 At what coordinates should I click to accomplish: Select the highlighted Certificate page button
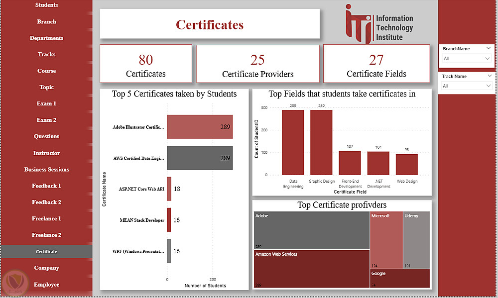point(46,251)
